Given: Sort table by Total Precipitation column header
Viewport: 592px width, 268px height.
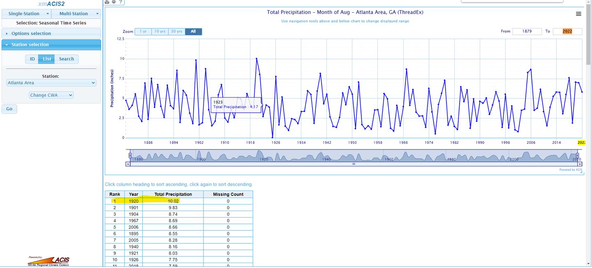Looking at the screenshot, I should tap(173, 194).
